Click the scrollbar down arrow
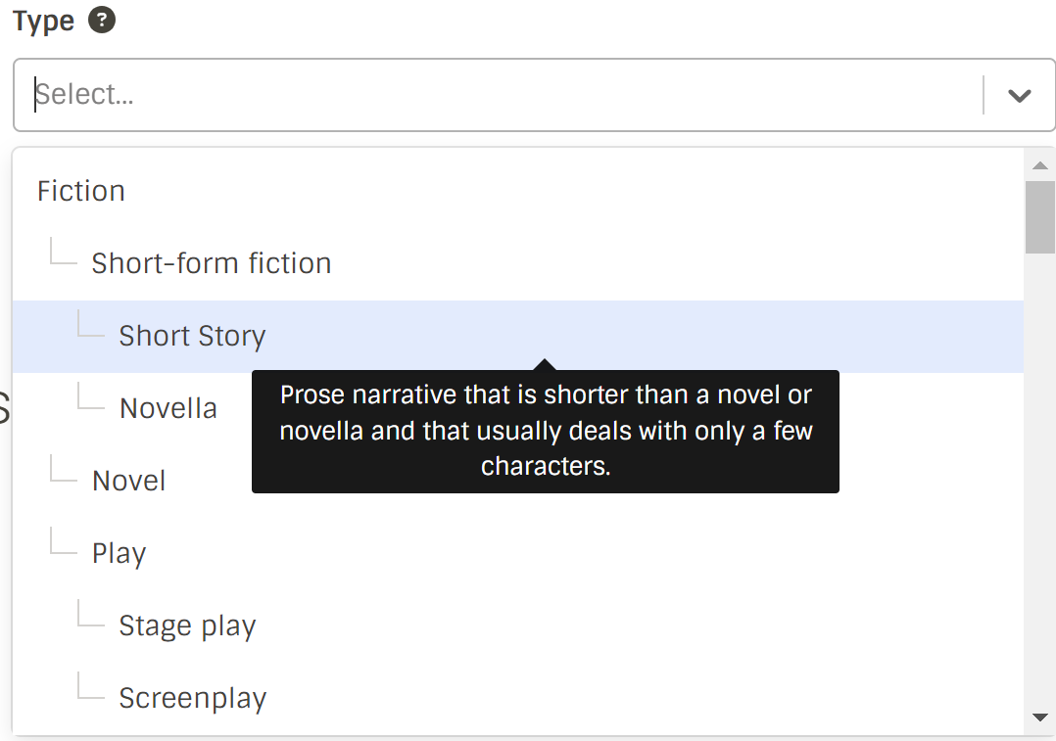 point(1040,718)
